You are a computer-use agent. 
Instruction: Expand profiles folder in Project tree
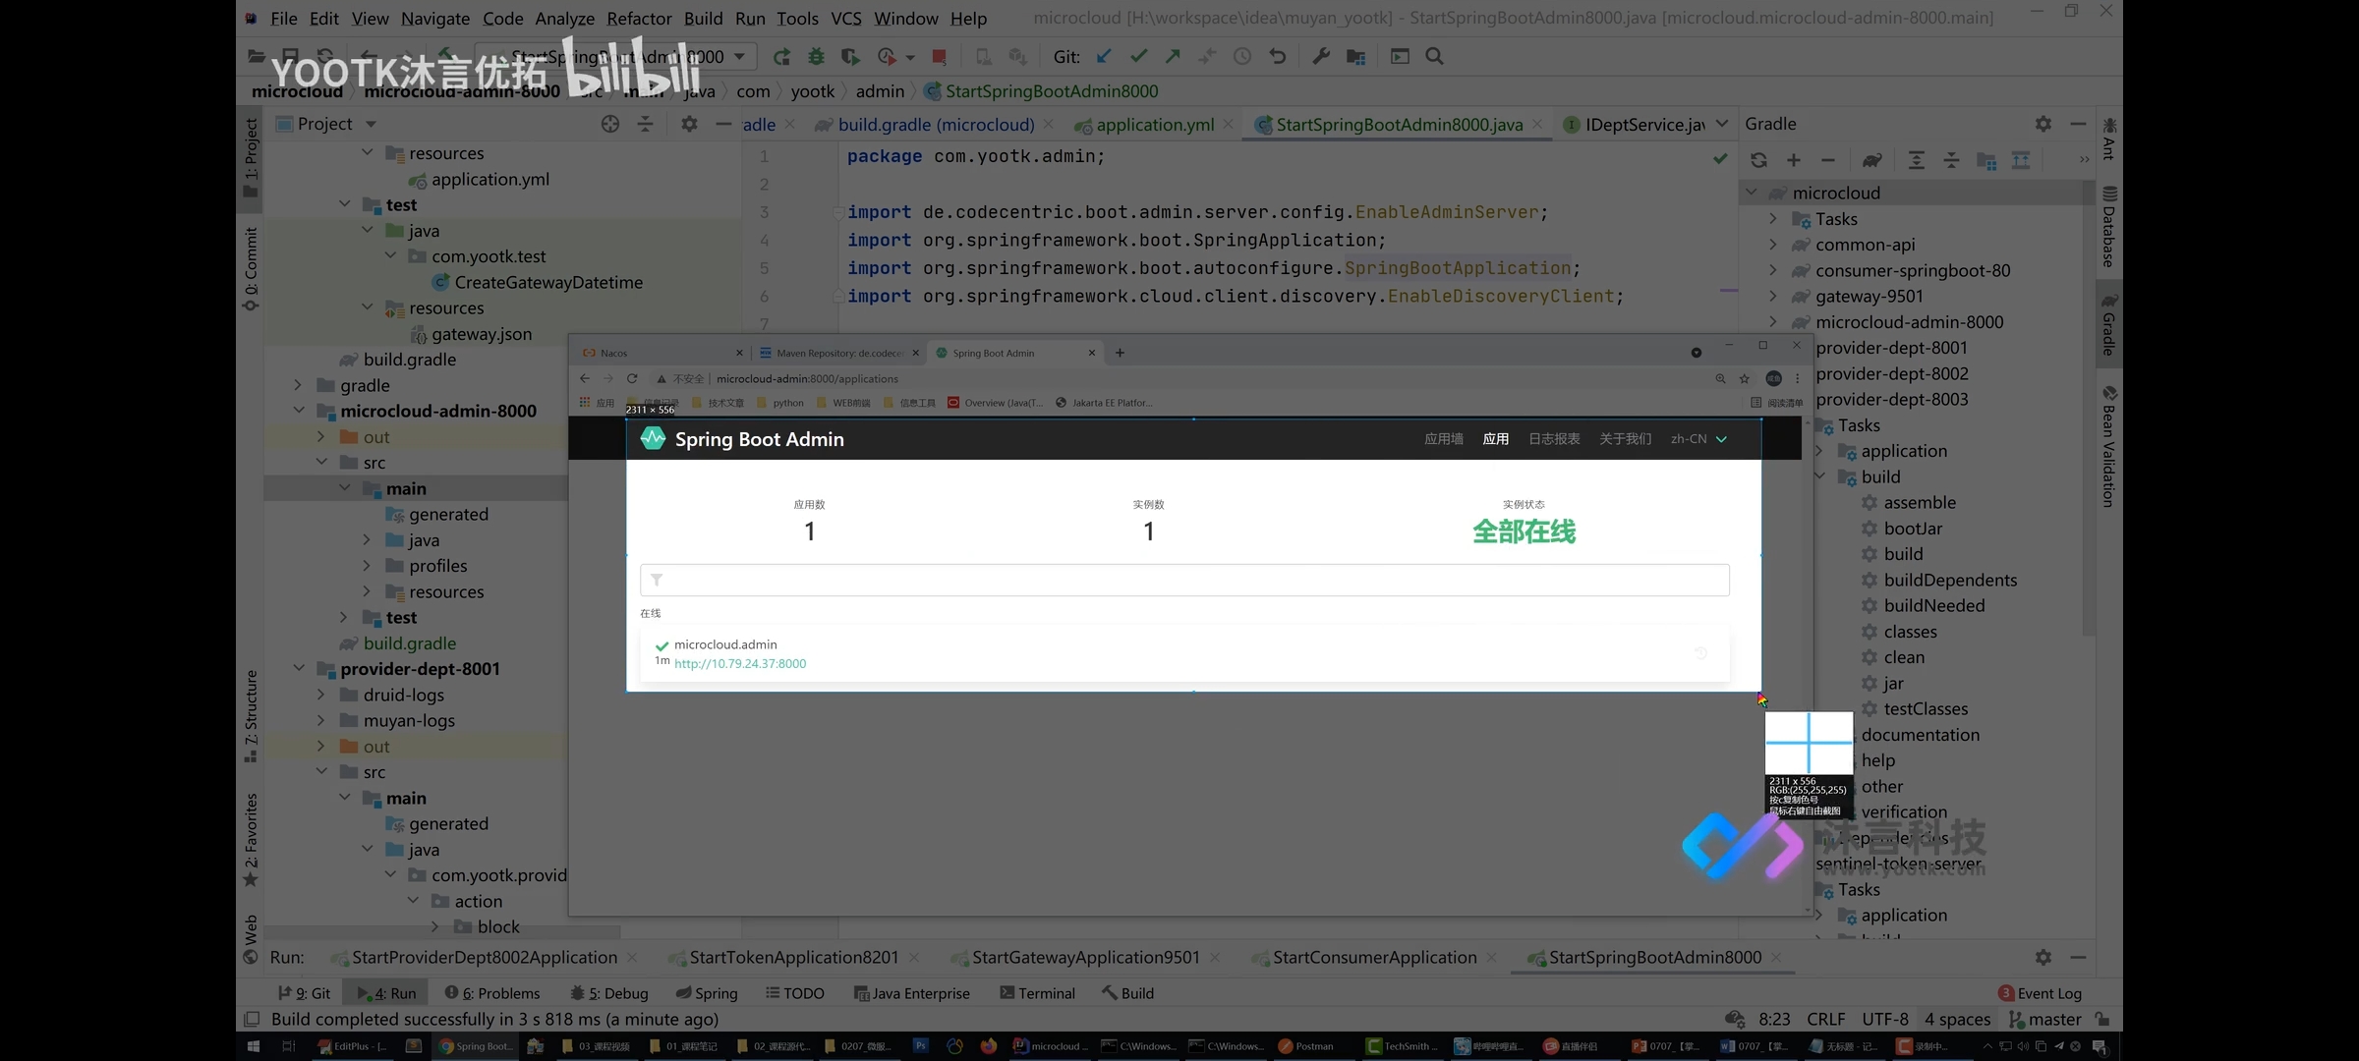click(367, 566)
